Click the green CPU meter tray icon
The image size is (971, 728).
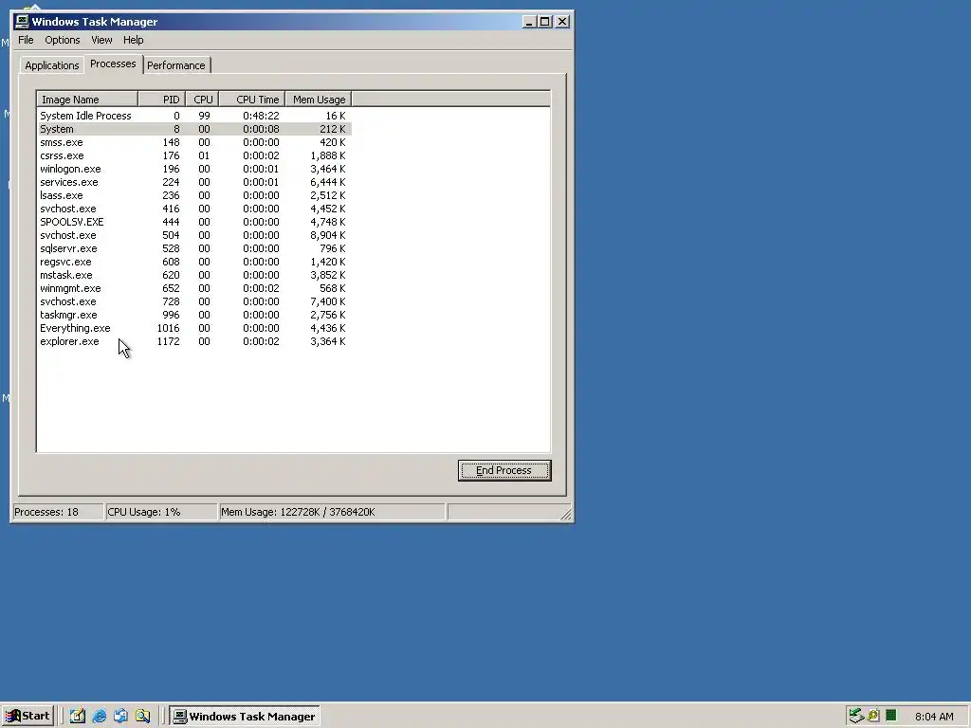click(891, 716)
